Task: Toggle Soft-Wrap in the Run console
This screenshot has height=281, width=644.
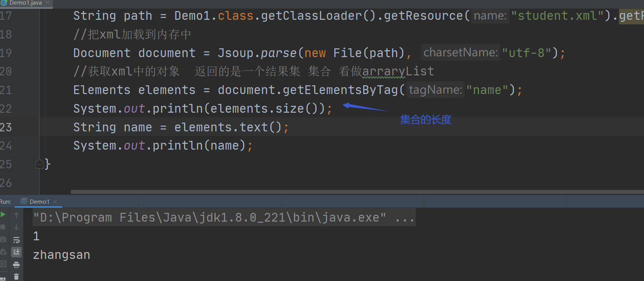Action: pyautogui.click(x=16, y=240)
